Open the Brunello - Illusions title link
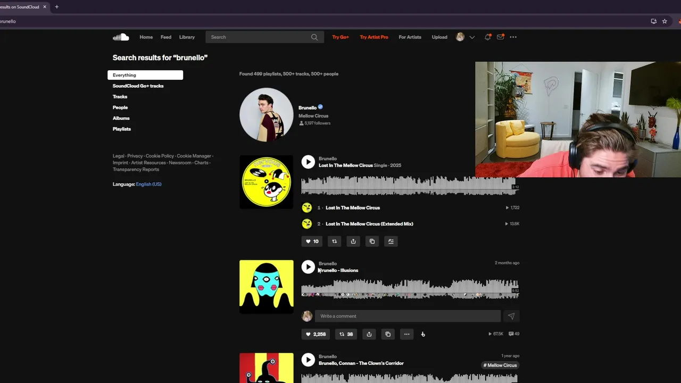681x383 pixels. click(338, 270)
